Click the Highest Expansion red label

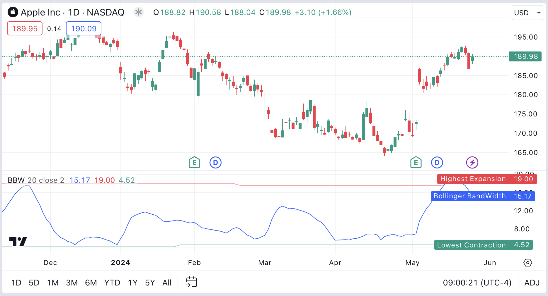coord(473,179)
